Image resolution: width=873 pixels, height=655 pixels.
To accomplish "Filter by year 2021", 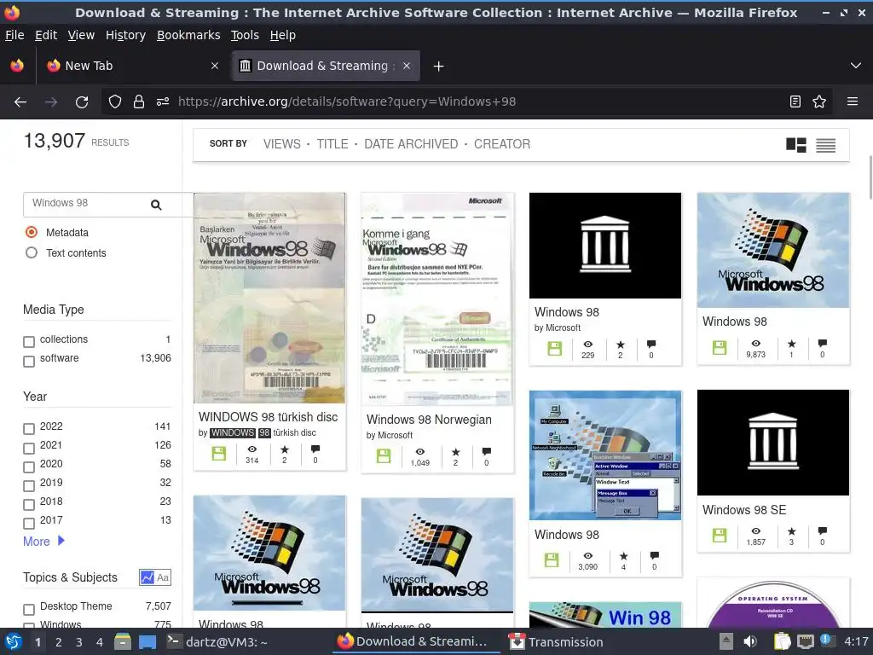I will [29, 448].
